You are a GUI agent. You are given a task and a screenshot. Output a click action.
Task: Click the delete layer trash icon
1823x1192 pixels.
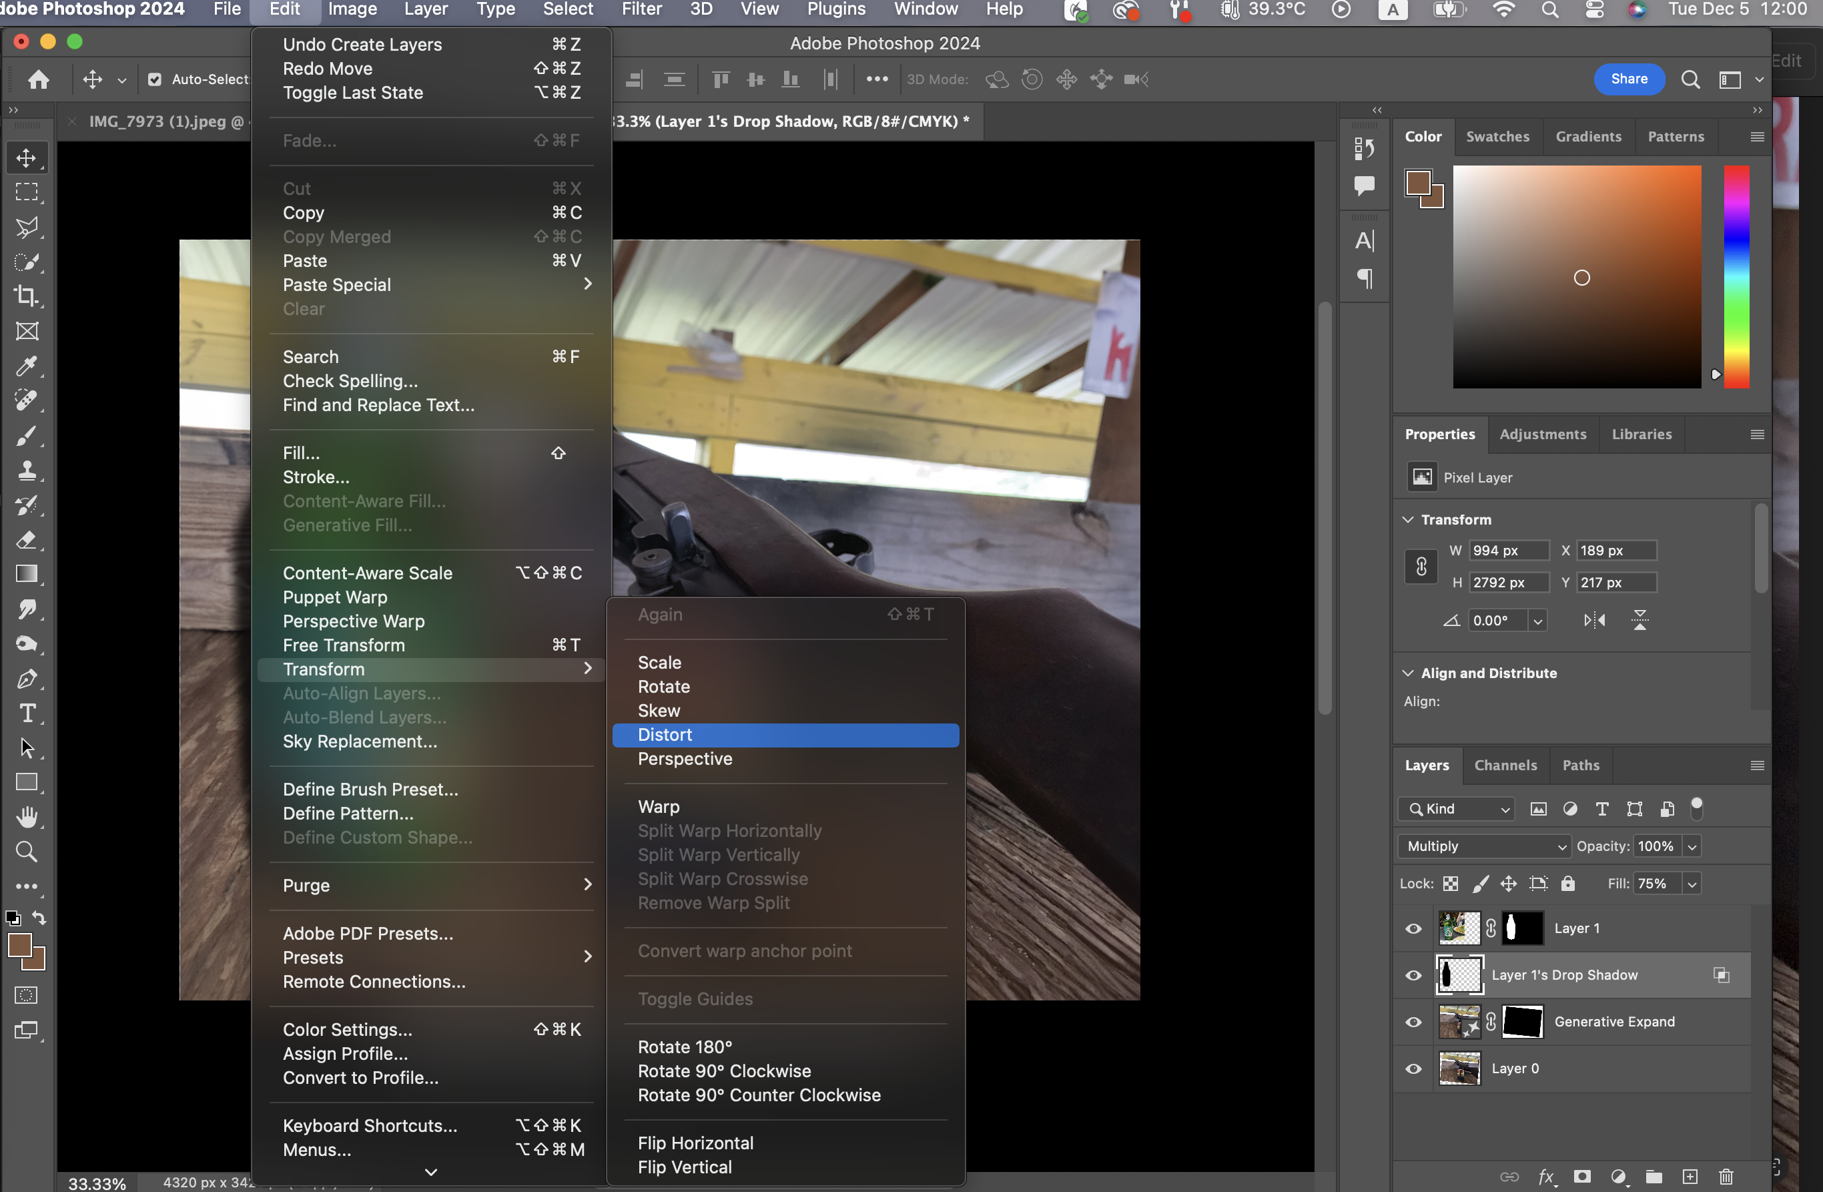tap(1725, 1176)
